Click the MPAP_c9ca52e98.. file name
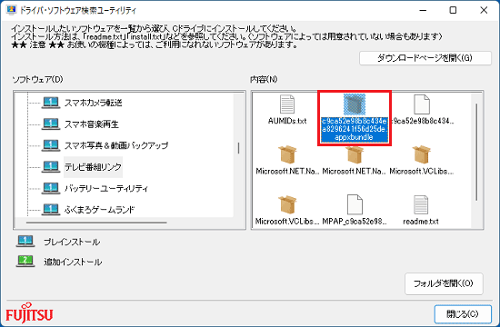The width and height of the screenshot is (500, 327). point(355,222)
